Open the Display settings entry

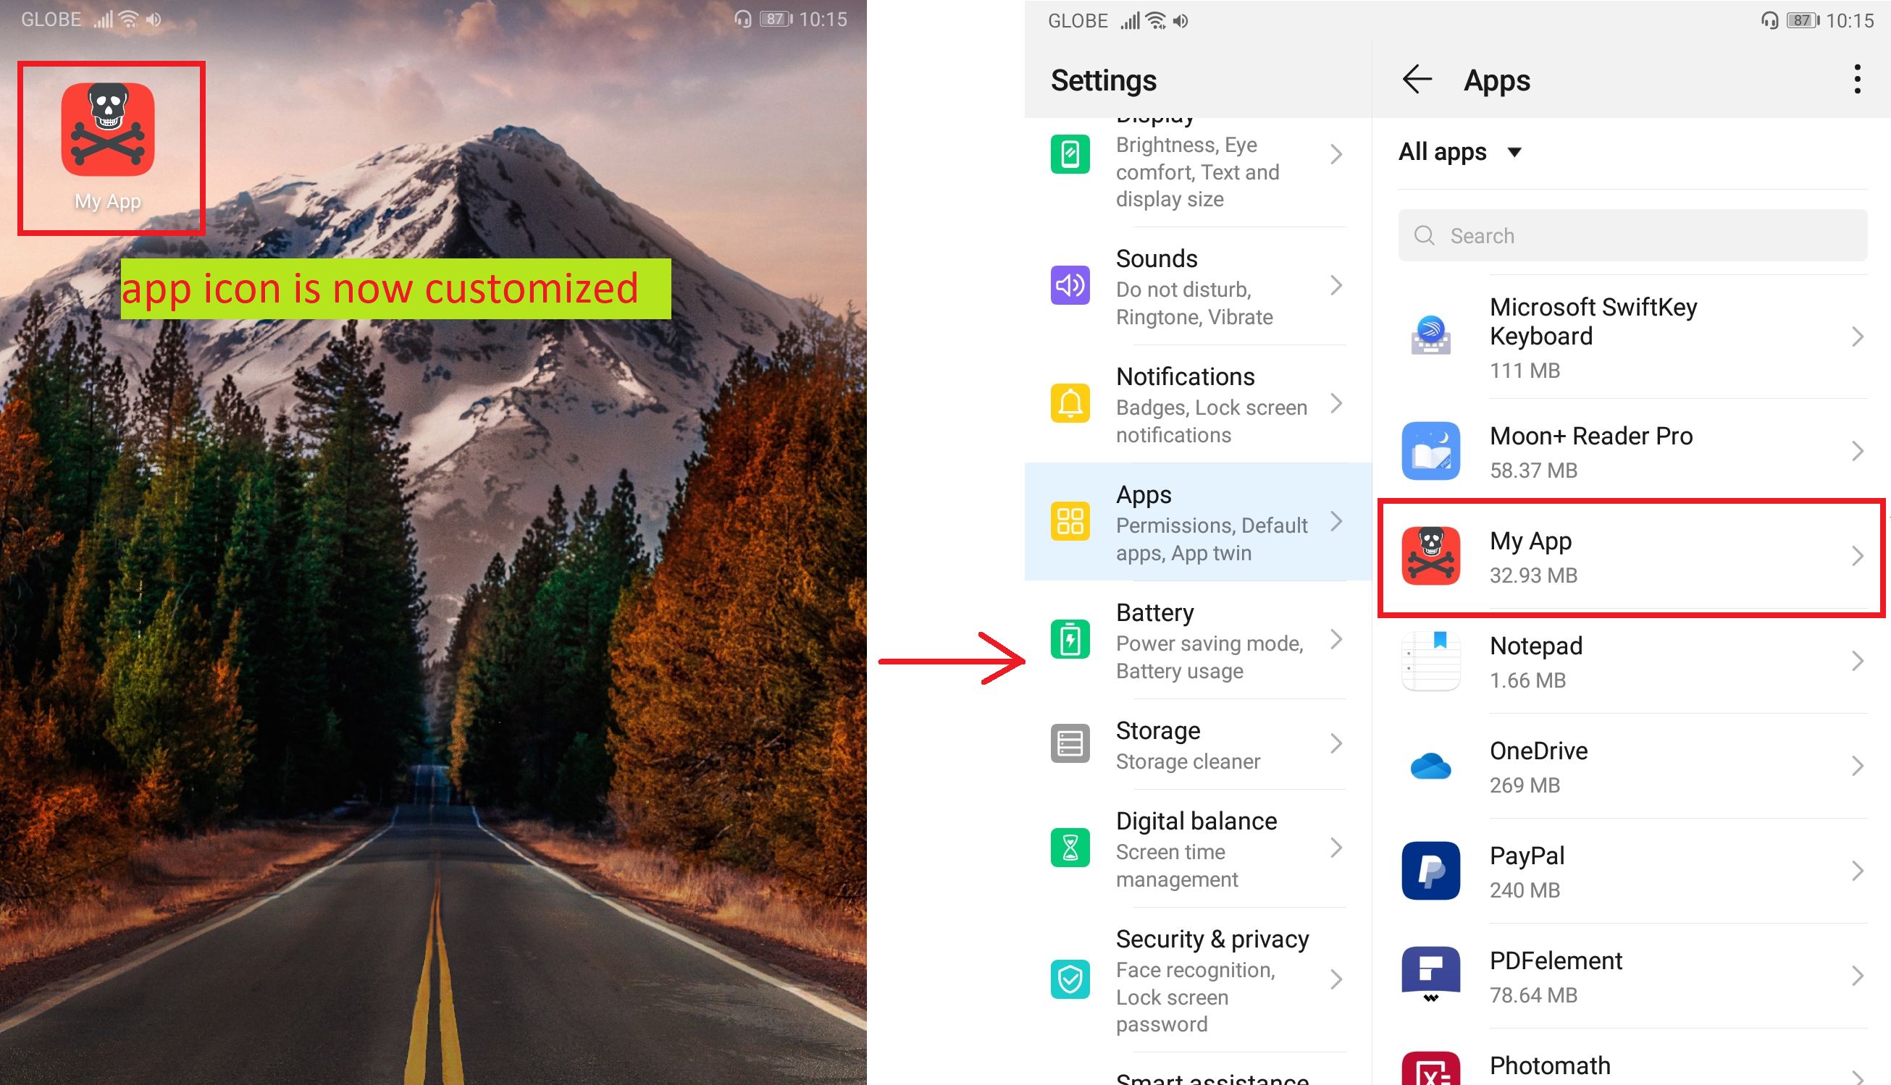pyautogui.click(x=1196, y=170)
